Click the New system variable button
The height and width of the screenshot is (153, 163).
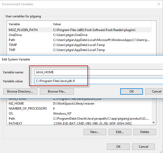click(x=95, y=132)
